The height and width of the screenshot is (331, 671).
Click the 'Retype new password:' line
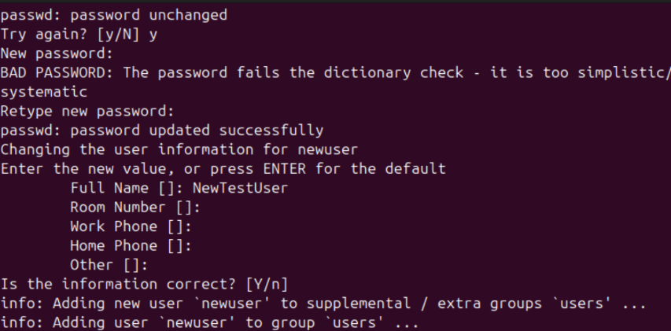(x=87, y=112)
